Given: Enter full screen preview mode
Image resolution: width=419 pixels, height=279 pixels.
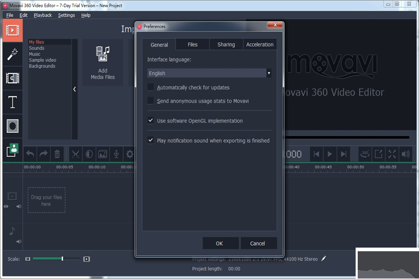Looking at the screenshot, I should [x=392, y=154].
